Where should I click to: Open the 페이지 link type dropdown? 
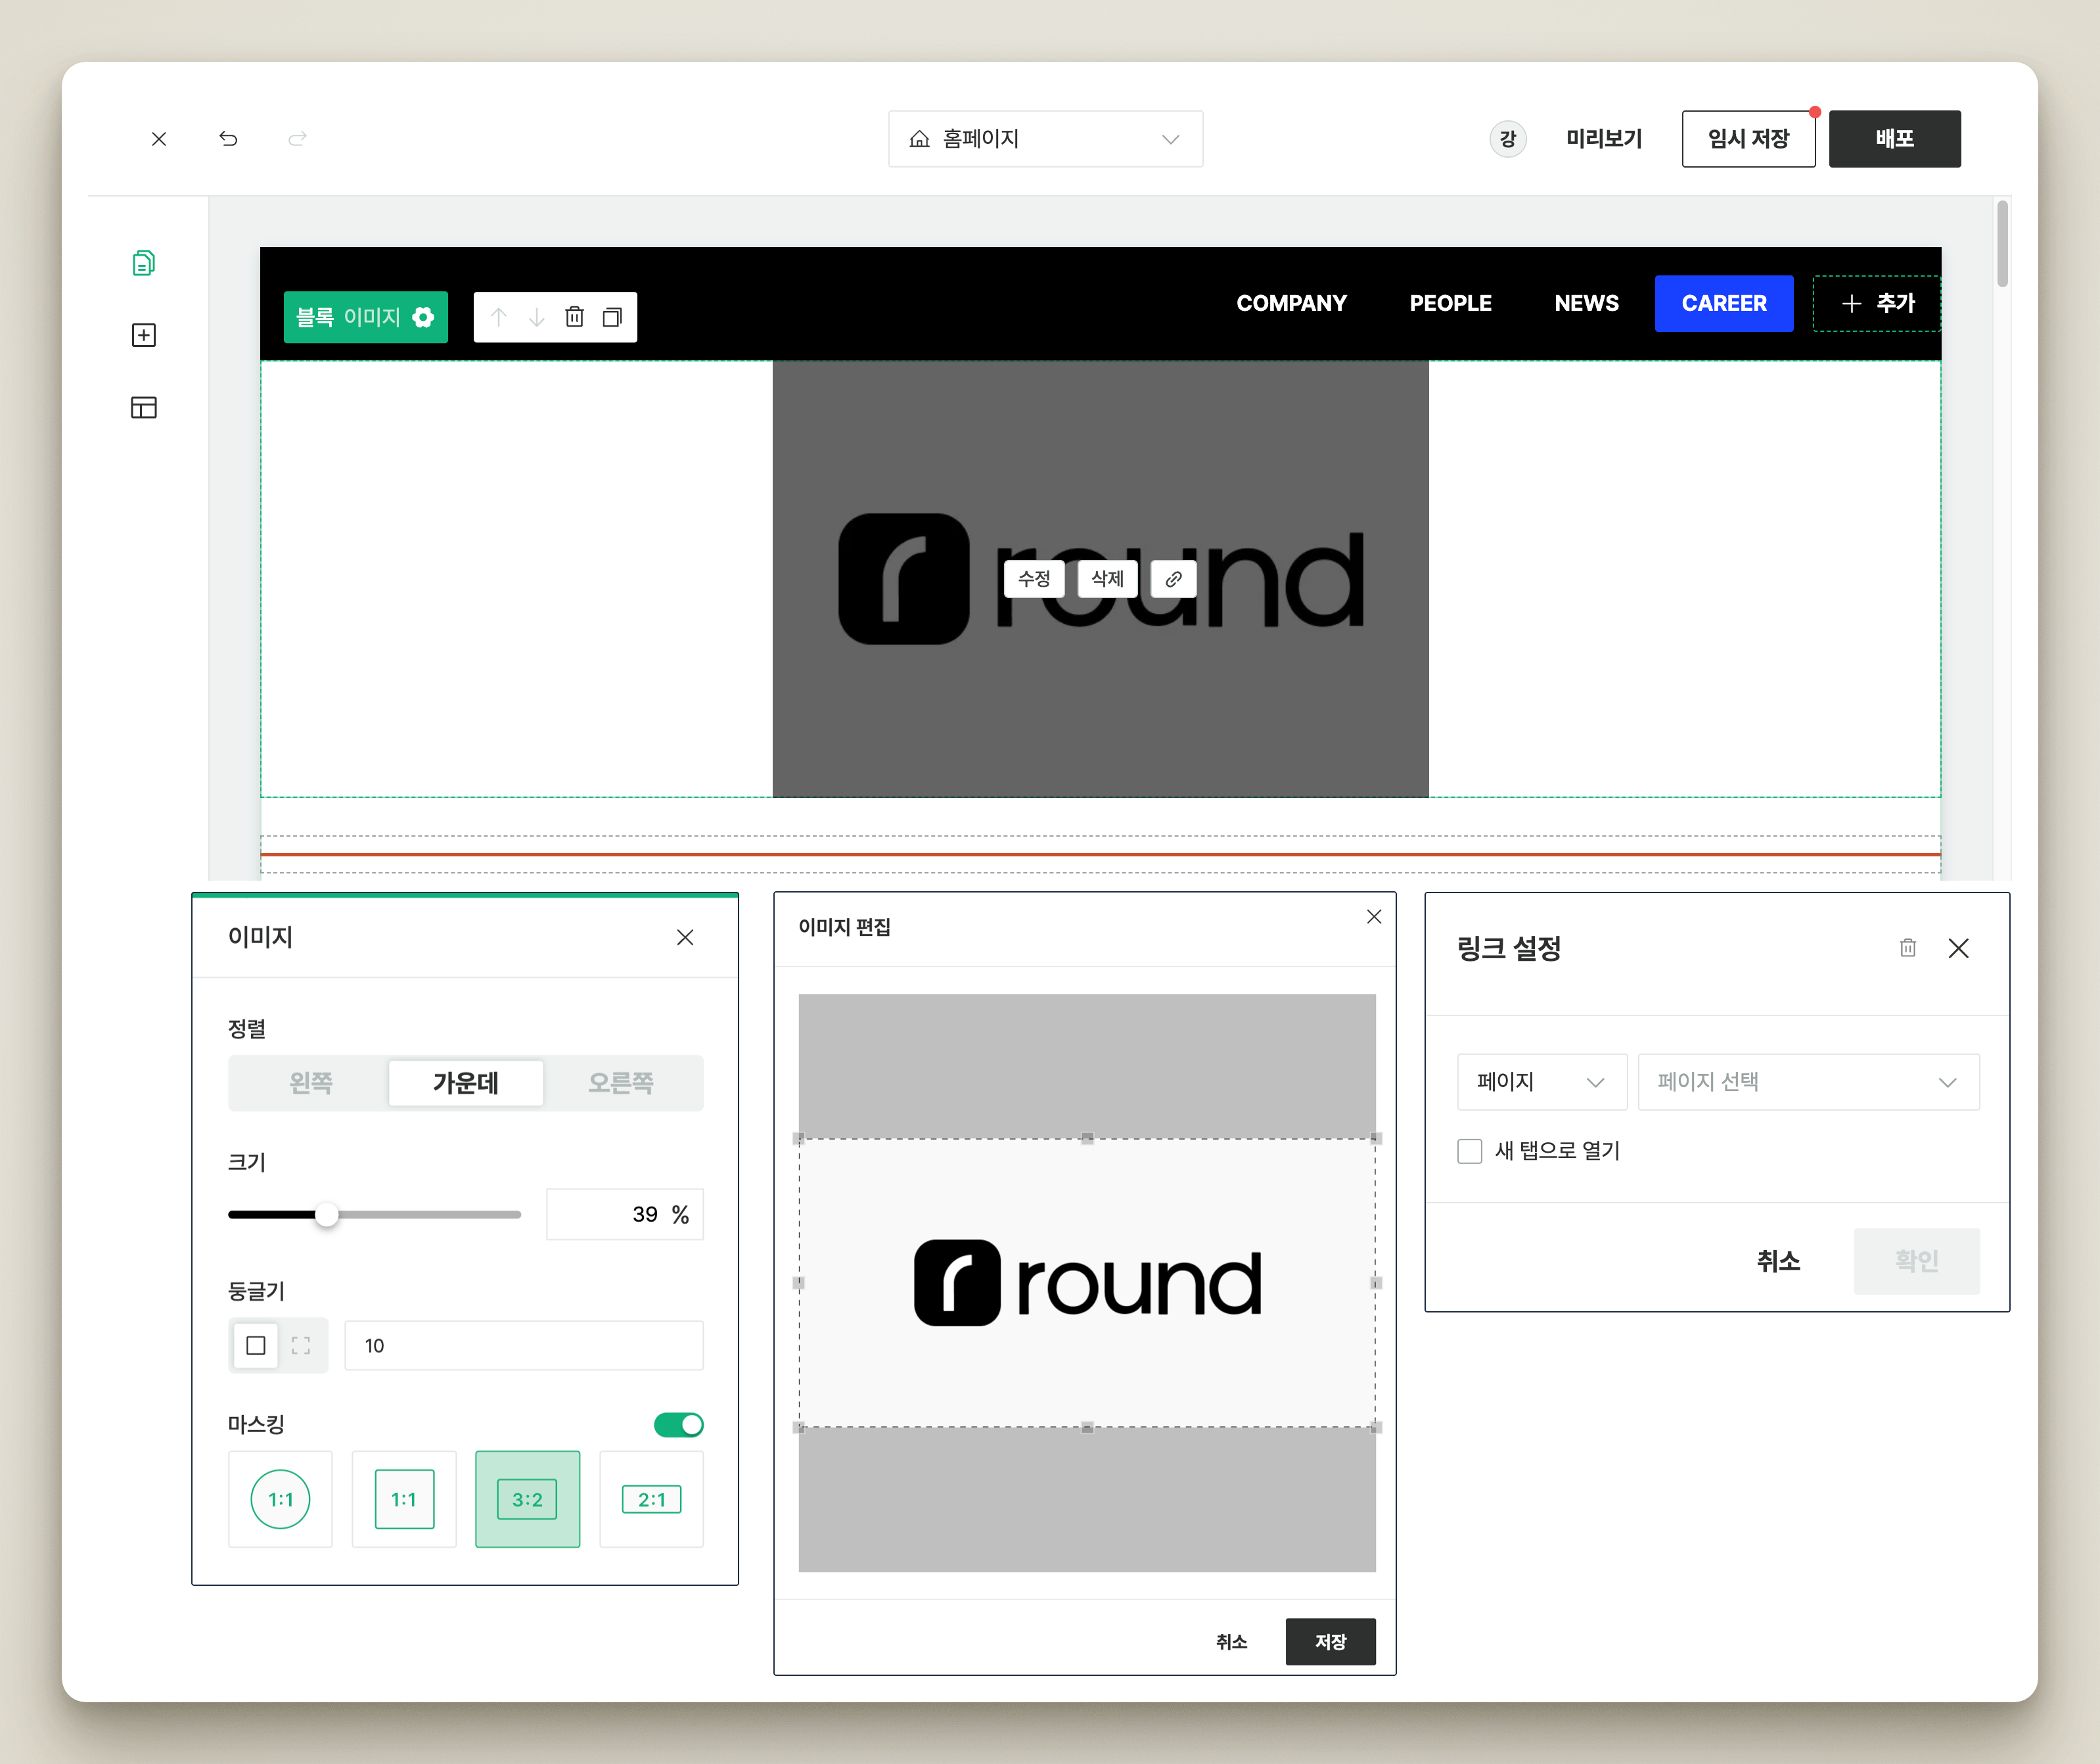tap(1542, 1082)
